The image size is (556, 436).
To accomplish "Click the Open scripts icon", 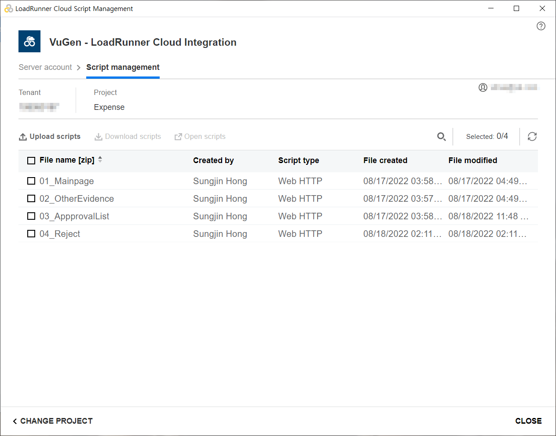I will [x=178, y=137].
